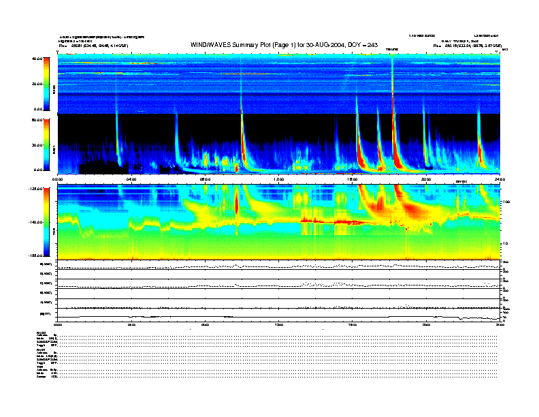Click the RAD1 color scale bar
Viewport: 539px width, 417px height.
pyautogui.click(x=46, y=144)
